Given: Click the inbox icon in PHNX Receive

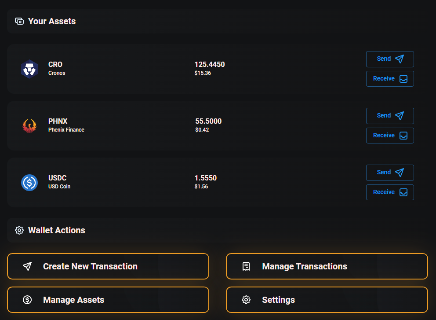Looking at the screenshot, I should pos(403,136).
